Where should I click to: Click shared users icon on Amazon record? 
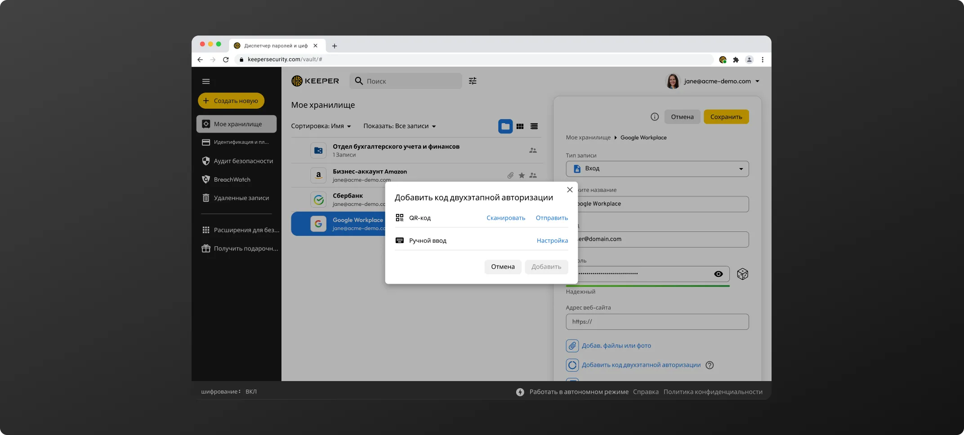[x=533, y=175]
